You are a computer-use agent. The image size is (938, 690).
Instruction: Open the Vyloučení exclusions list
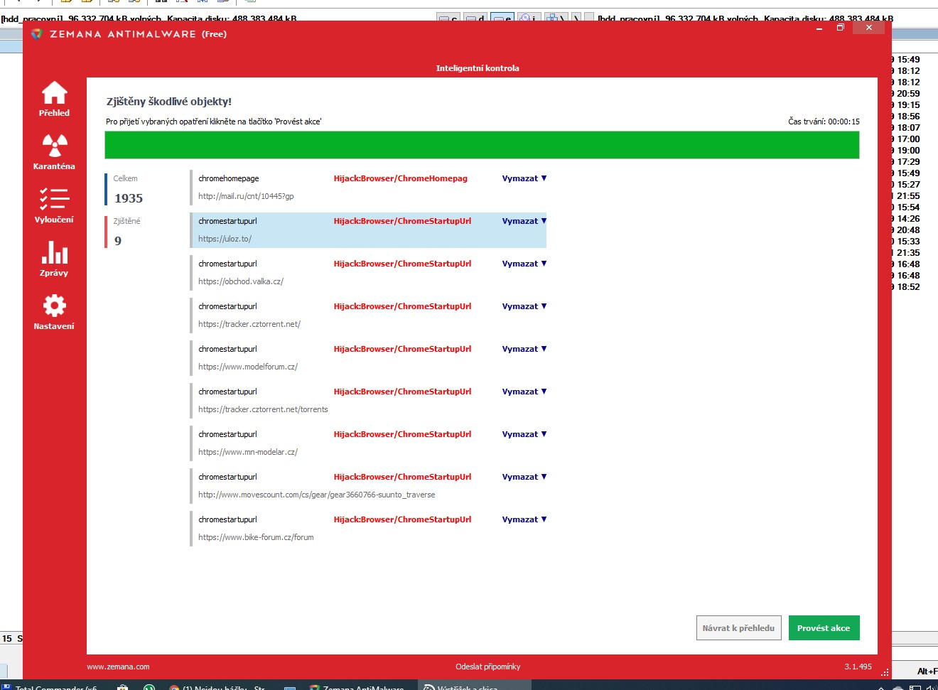tap(54, 205)
